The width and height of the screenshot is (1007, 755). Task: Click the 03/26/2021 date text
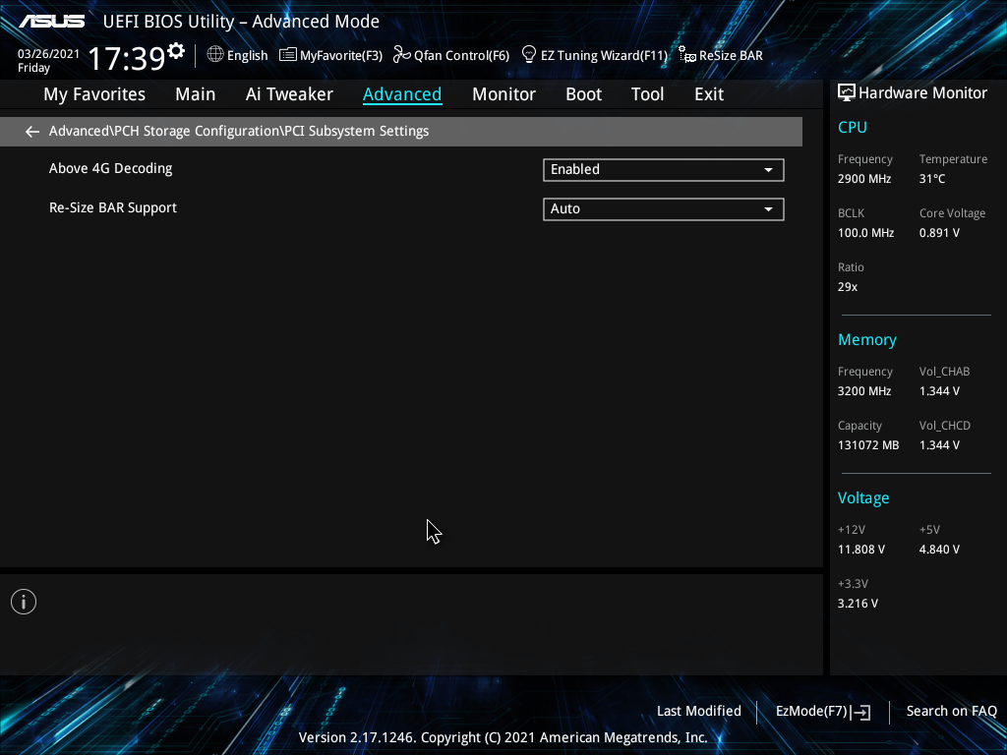click(49, 54)
